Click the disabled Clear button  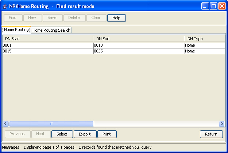pyautogui.click(x=96, y=18)
